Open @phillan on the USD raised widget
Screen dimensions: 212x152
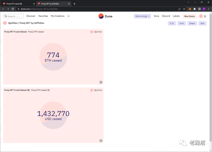click(x=98, y=90)
